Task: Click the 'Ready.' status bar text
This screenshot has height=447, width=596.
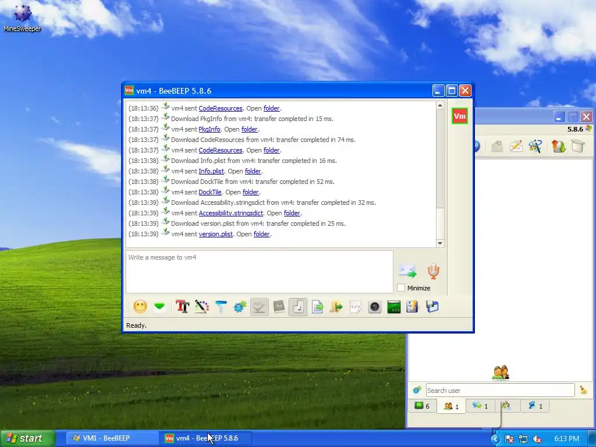Action: tap(136, 325)
